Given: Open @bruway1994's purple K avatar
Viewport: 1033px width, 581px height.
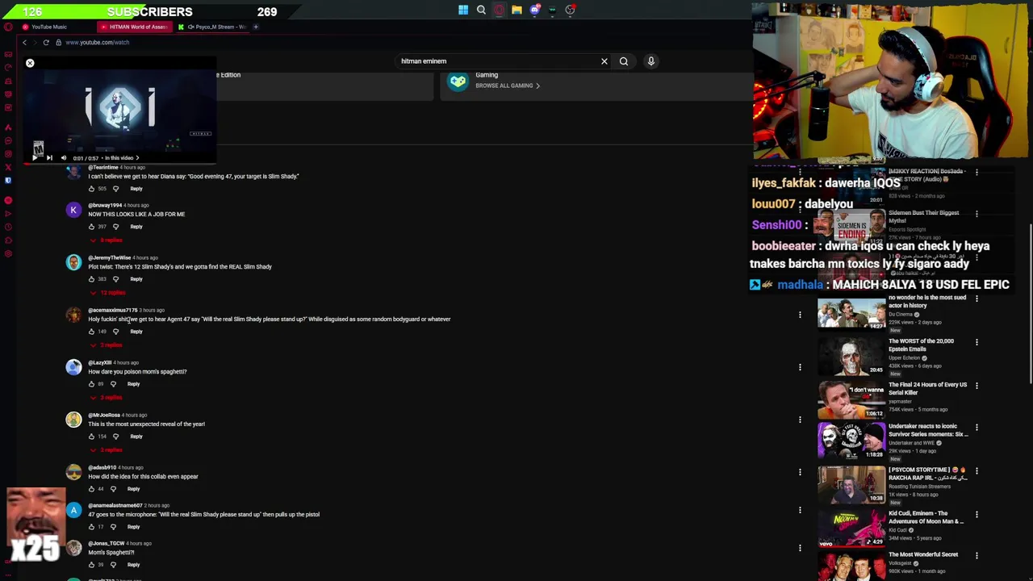Looking at the screenshot, I should click(x=73, y=210).
